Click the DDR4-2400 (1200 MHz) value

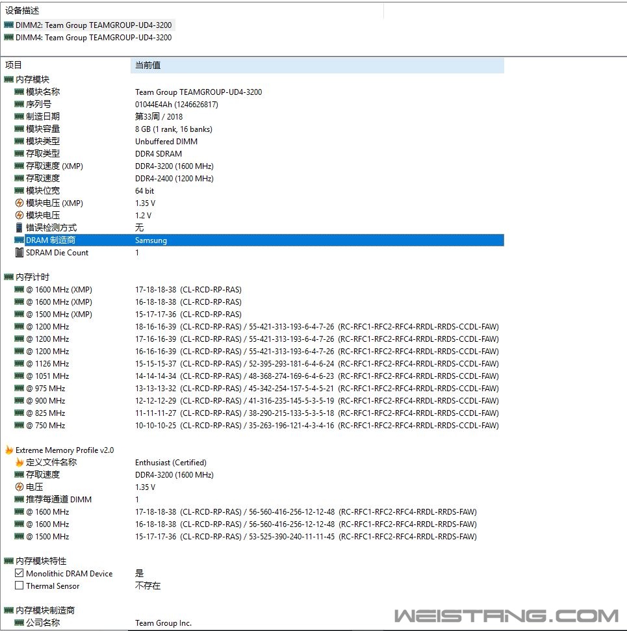click(x=174, y=179)
